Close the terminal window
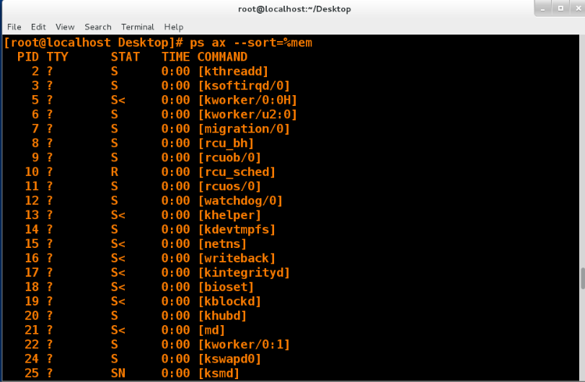Screen dimensions: 585x382 coord(578,8)
